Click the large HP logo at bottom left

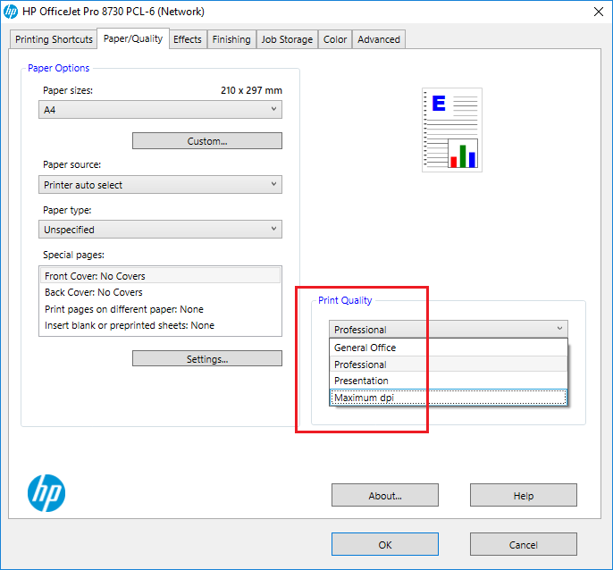46,493
